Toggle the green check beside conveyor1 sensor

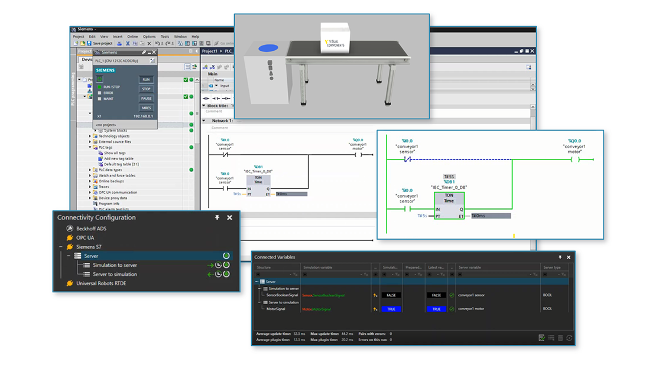coord(453,295)
